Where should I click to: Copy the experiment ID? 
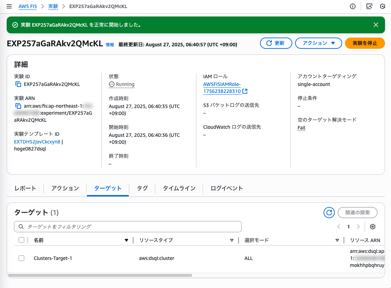pos(18,85)
